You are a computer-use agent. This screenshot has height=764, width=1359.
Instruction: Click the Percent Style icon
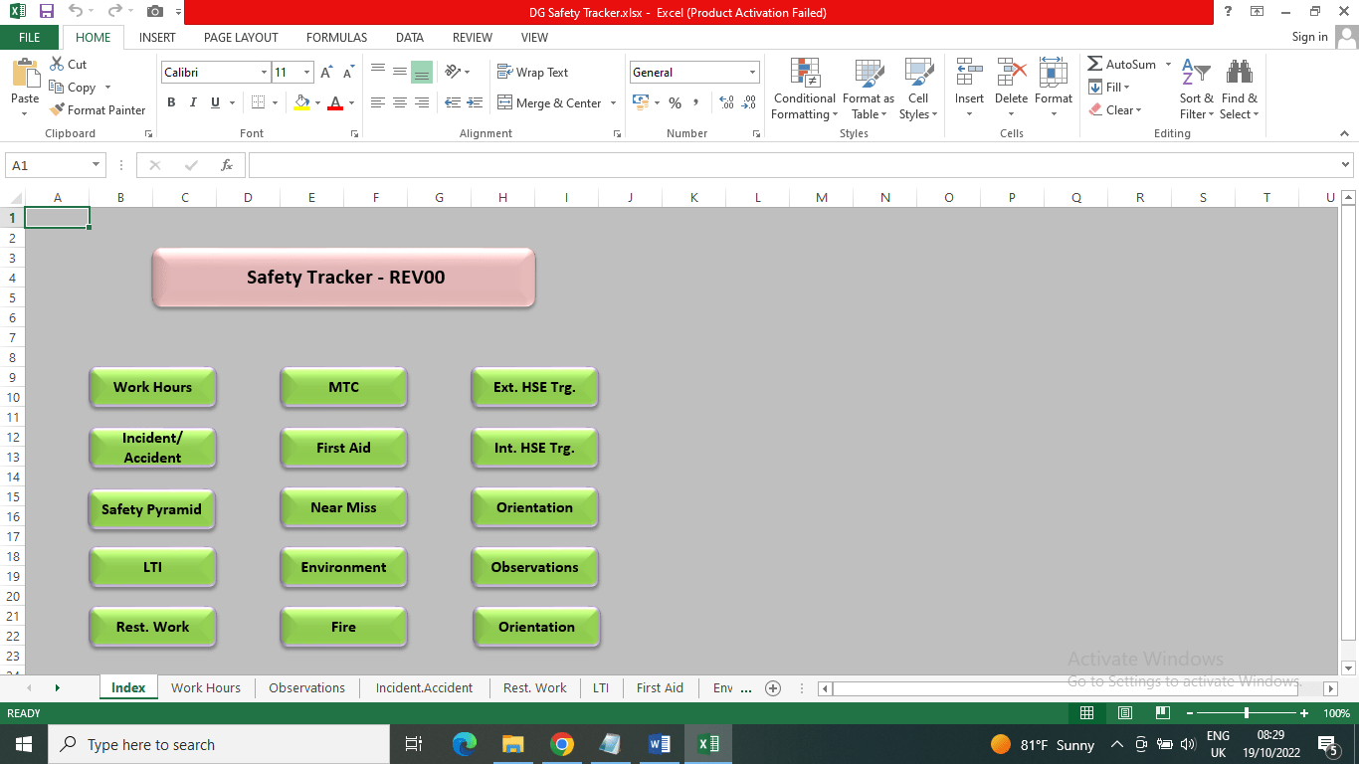tap(675, 102)
